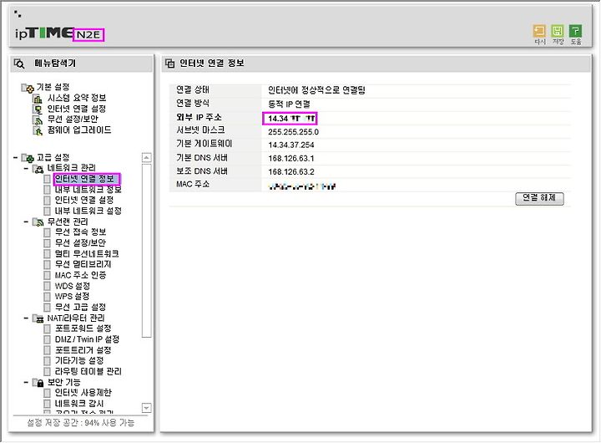Image resolution: width=601 pixels, height=443 pixels.
Task: Click the 외부 IP 주소 label
Action: point(199,118)
